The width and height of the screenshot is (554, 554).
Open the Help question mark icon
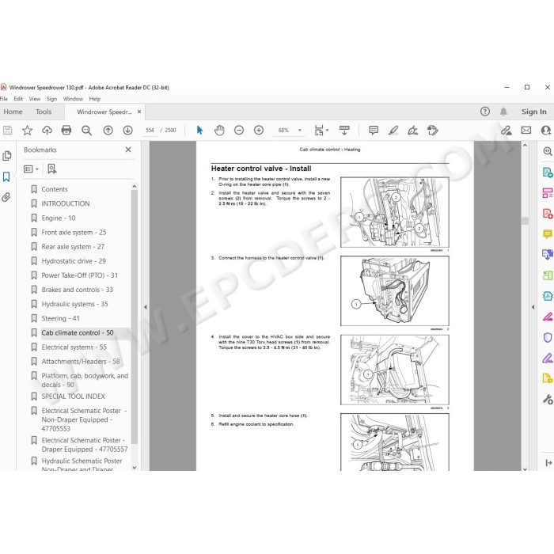tap(485, 112)
